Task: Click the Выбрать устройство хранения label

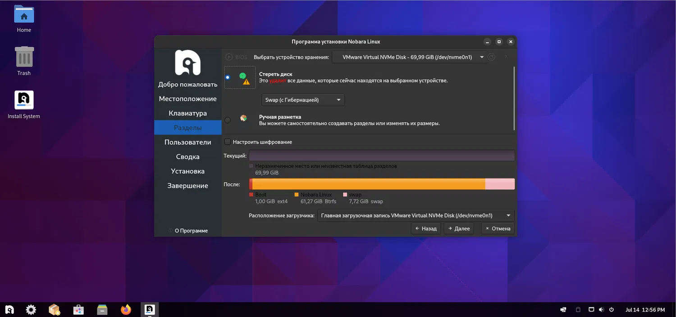Action: coord(292,57)
